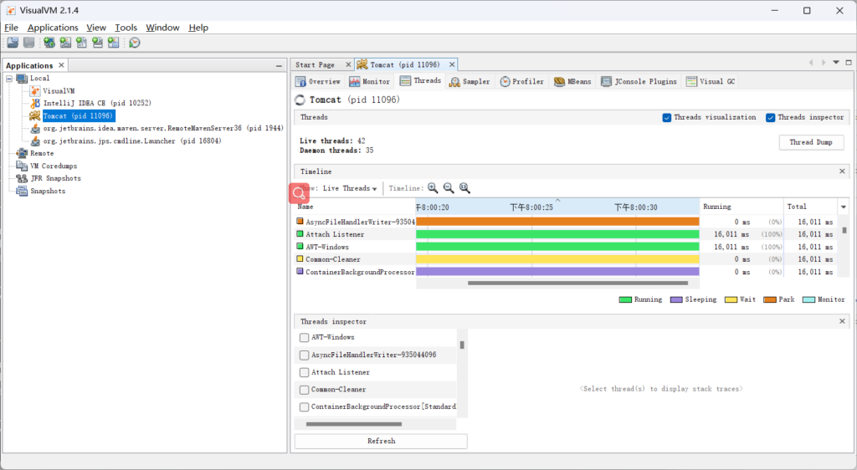Click the VisualVM application icon in tree
Viewport: 857px width, 470px height.
click(x=35, y=90)
